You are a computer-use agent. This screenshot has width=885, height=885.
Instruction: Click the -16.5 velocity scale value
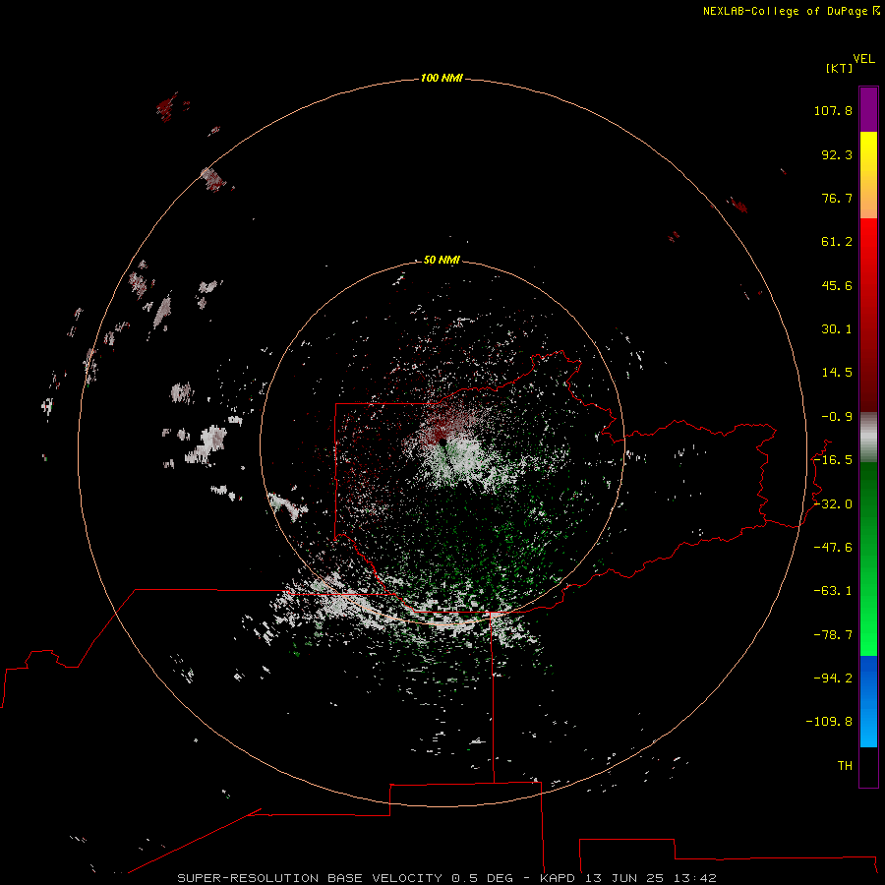click(833, 460)
